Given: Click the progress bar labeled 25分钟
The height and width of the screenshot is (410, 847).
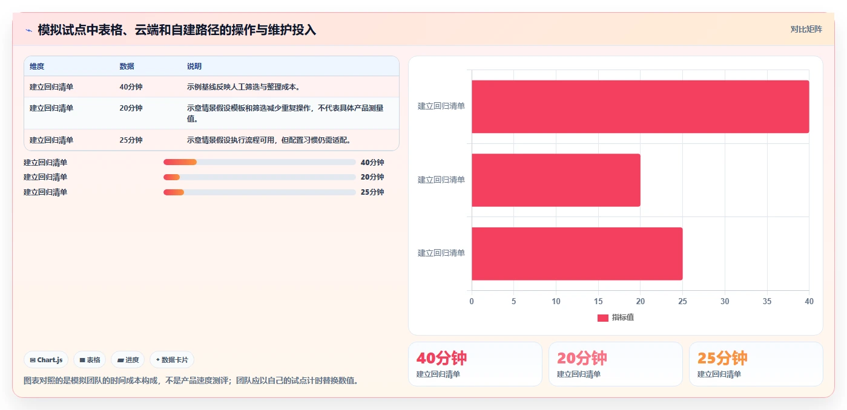Looking at the screenshot, I should [260, 192].
